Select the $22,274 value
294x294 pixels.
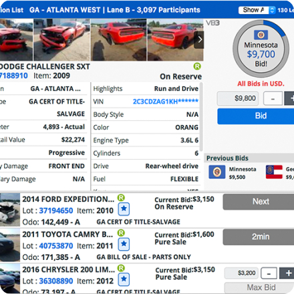coord(73,140)
